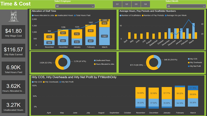
Task: Select April yellow pay periods bar
Action: tap(129, 35)
